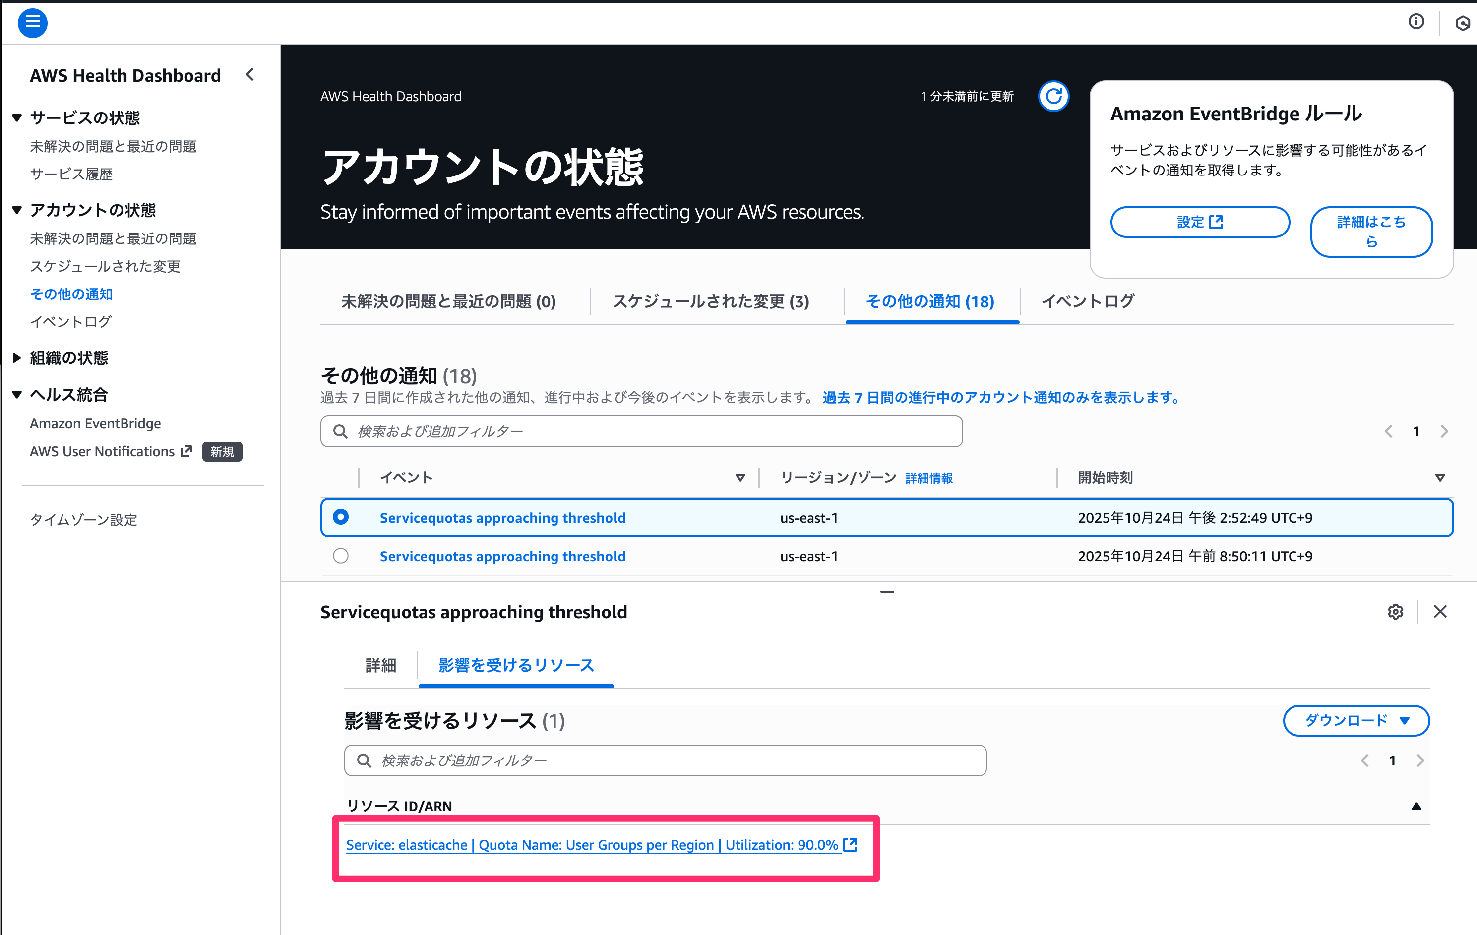The width and height of the screenshot is (1477, 935).
Task: Close the Servicequotas detail panel
Action: pos(1440,611)
